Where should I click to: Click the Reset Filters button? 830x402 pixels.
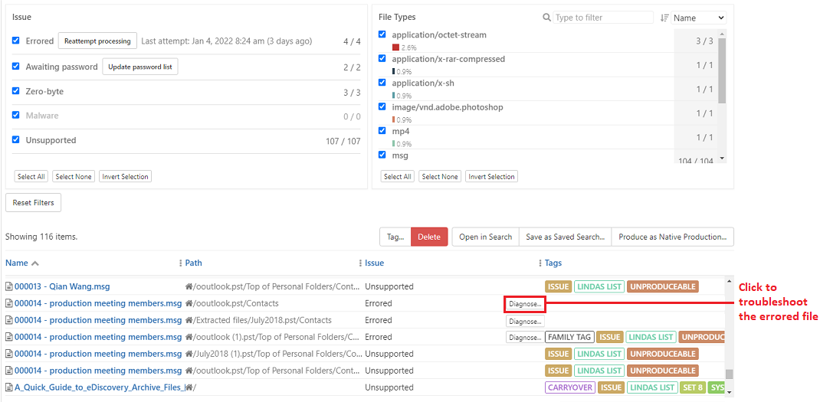pyautogui.click(x=34, y=203)
